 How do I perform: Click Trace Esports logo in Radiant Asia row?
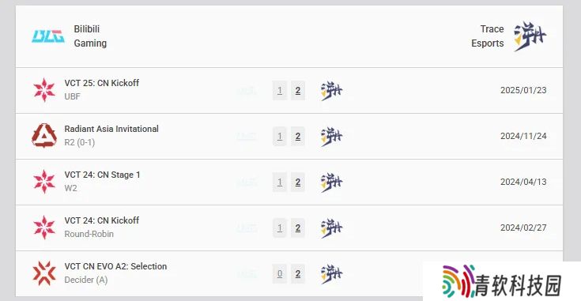332,136
